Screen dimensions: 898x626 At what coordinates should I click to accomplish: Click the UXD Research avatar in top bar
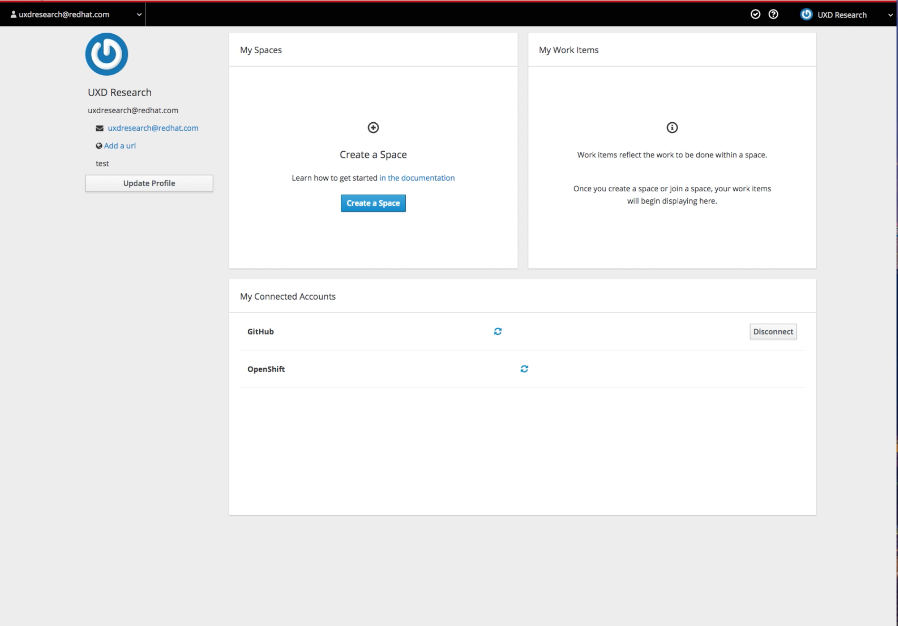point(807,14)
